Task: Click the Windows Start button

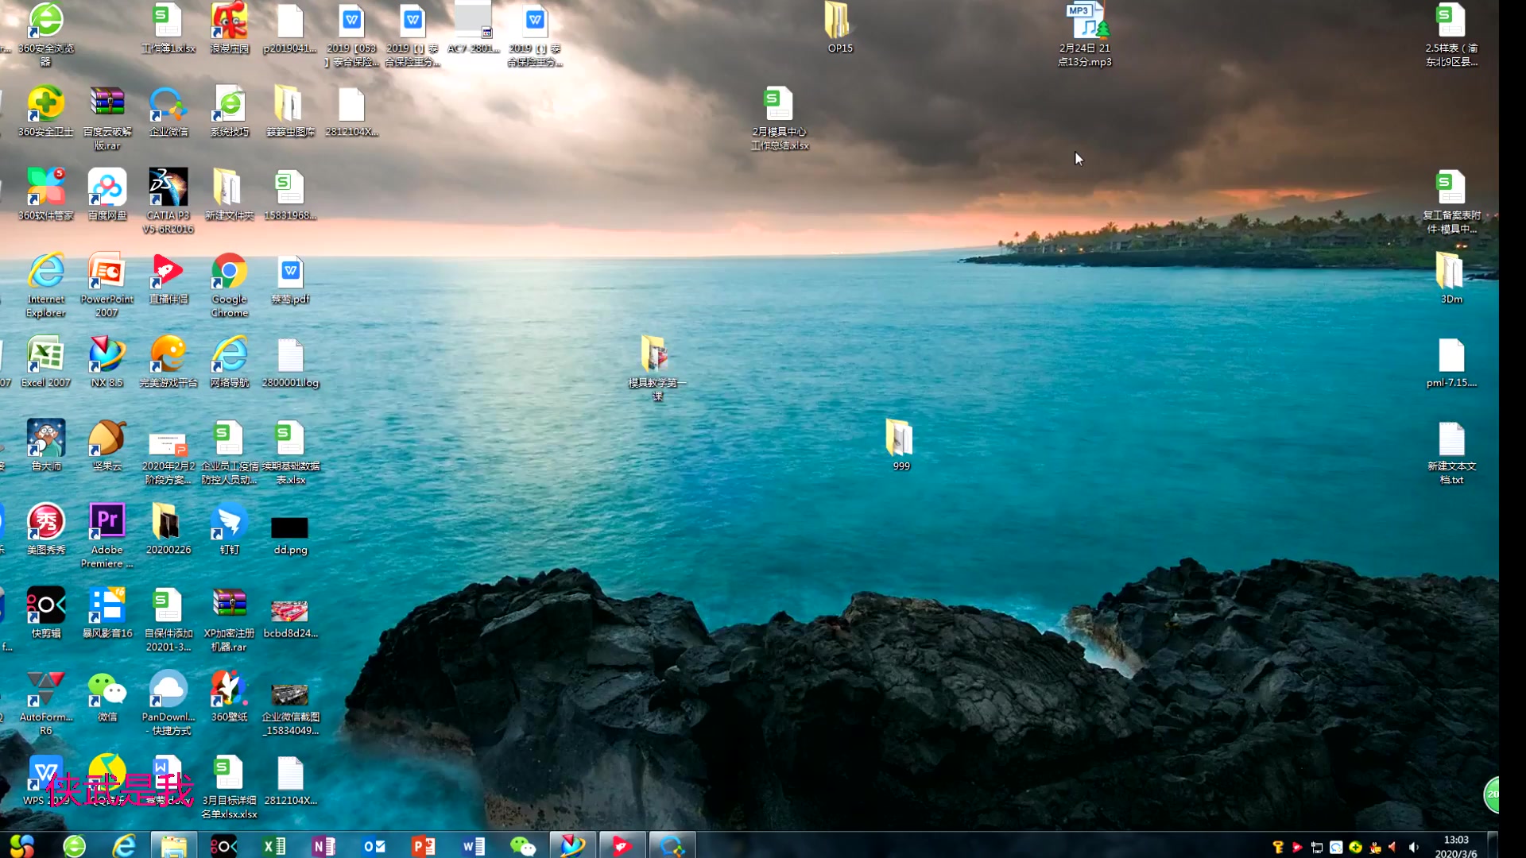Action: tap(22, 845)
